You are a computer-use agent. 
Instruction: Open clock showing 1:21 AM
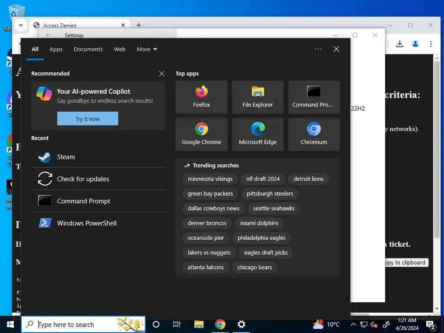pyautogui.click(x=407, y=324)
